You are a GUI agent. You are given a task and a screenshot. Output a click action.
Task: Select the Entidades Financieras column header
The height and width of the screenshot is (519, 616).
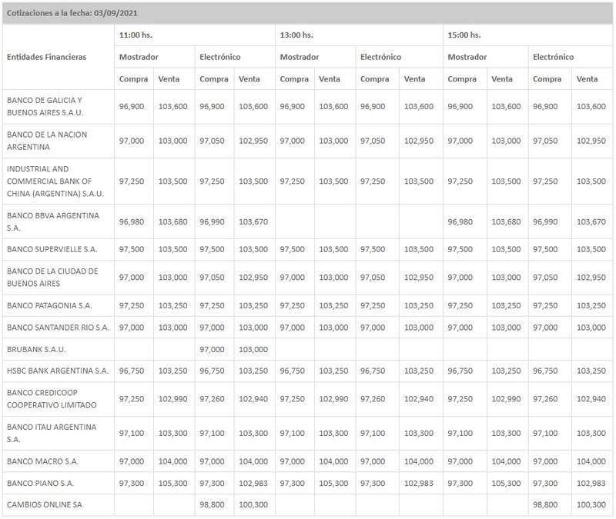coord(46,57)
